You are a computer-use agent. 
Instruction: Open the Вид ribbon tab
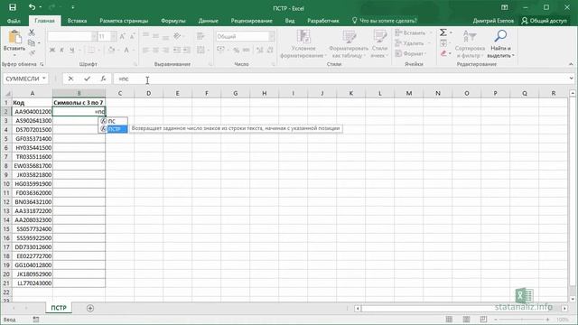290,21
